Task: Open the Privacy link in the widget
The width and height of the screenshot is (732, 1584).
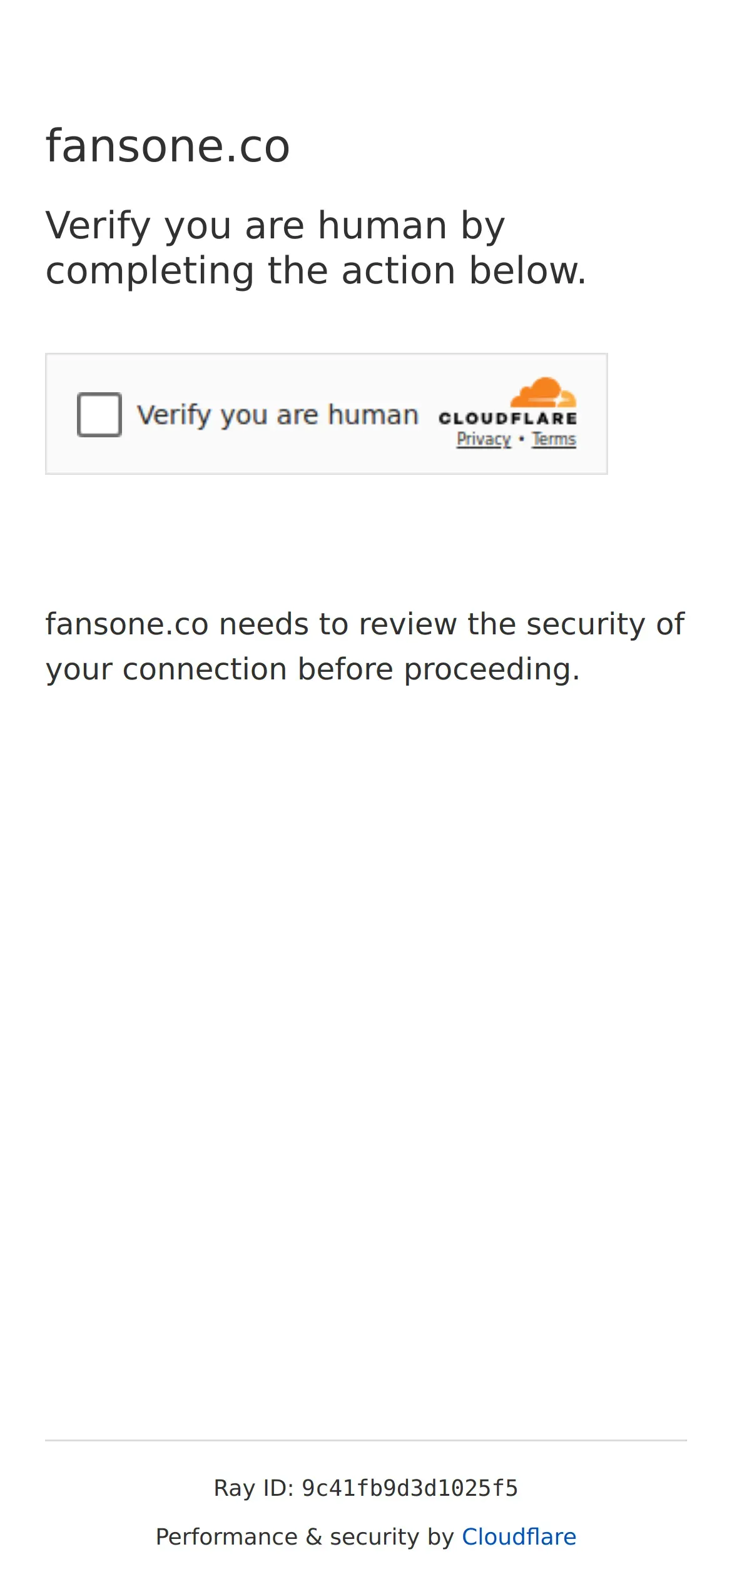Action: (483, 440)
